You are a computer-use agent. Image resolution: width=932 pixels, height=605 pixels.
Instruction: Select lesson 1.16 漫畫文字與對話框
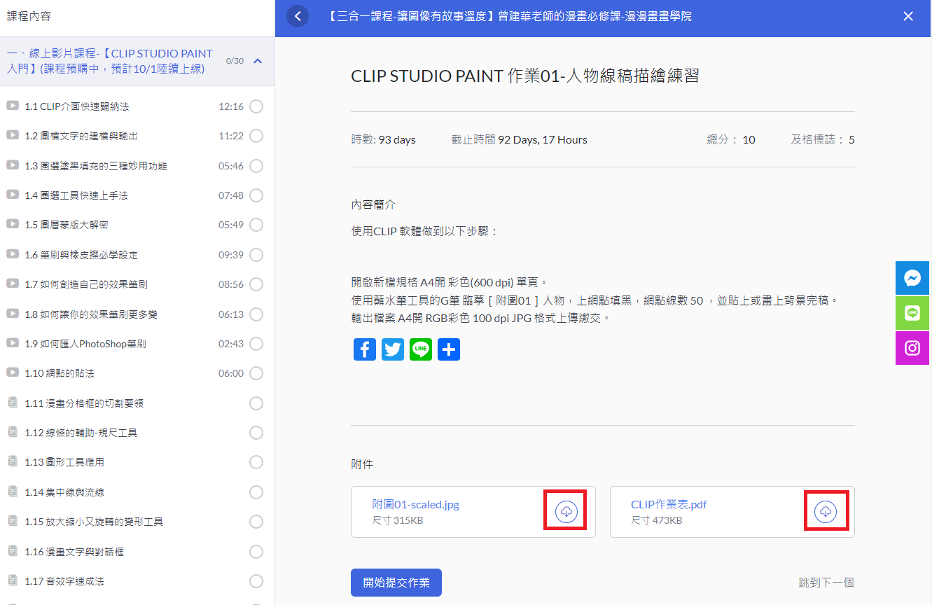coord(74,552)
